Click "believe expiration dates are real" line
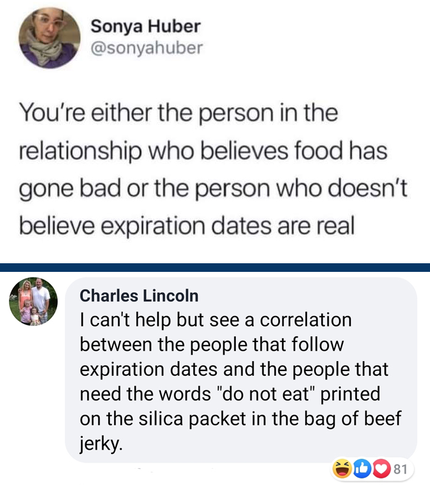The height and width of the screenshot is (497, 430). [x=187, y=226]
